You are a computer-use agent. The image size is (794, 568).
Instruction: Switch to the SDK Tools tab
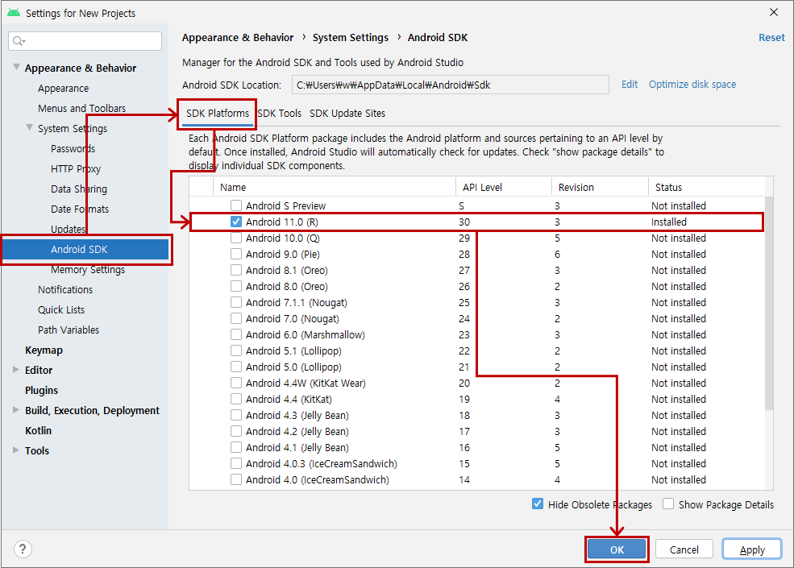[280, 114]
